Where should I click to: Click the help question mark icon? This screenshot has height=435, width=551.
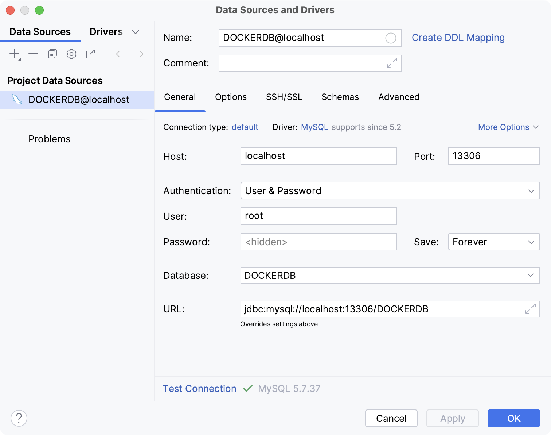click(x=19, y=418)
